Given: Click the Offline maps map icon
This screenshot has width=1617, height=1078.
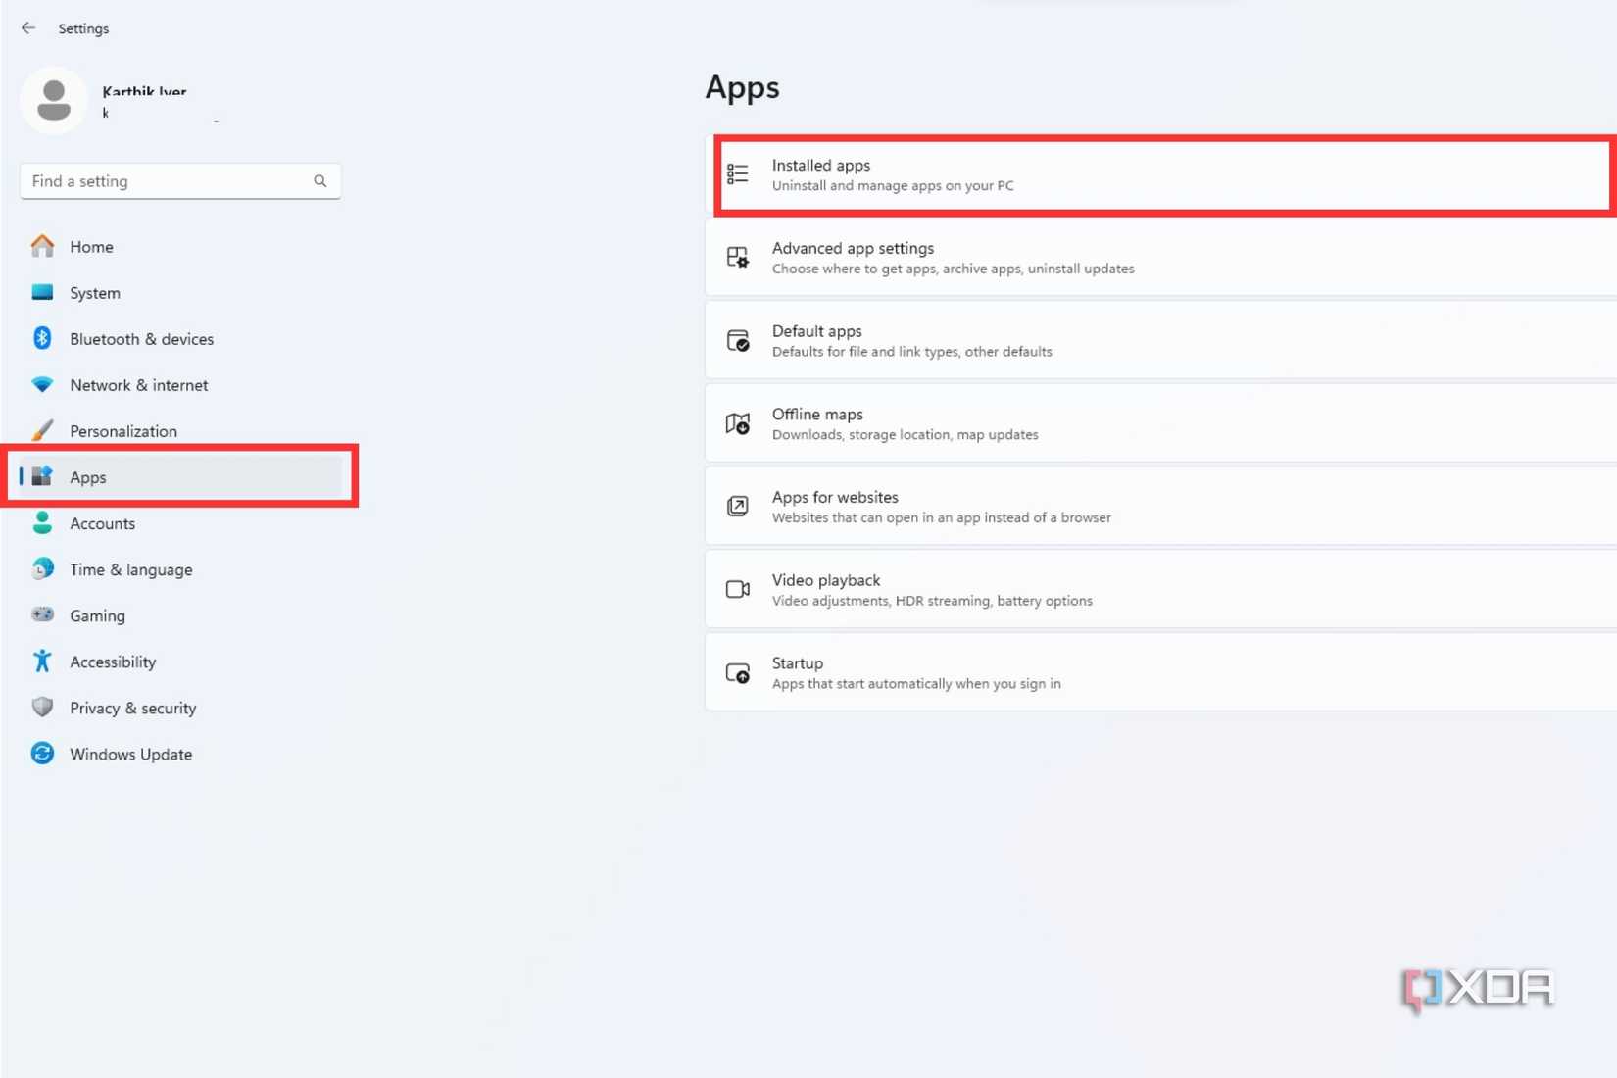Looking at the screenshot, I should pyautogui.click(x=738, y=423).
